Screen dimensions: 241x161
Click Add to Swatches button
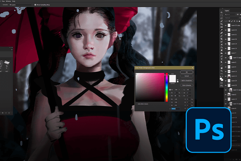pyautogui.click(x=186, y=80)
